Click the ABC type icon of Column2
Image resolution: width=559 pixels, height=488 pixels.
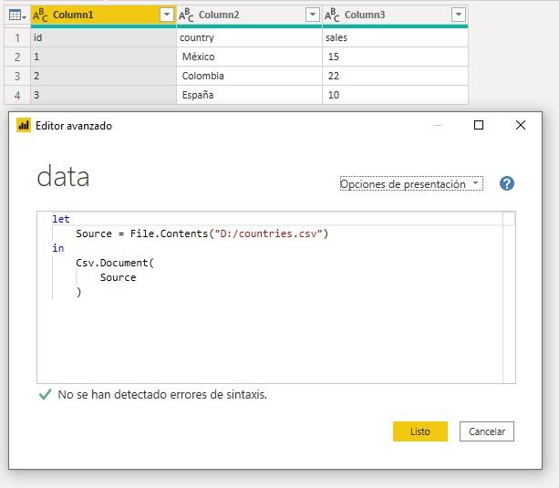tap(186, 15)
